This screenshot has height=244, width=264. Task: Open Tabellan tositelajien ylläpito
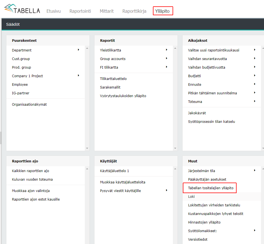coord(211,188)
